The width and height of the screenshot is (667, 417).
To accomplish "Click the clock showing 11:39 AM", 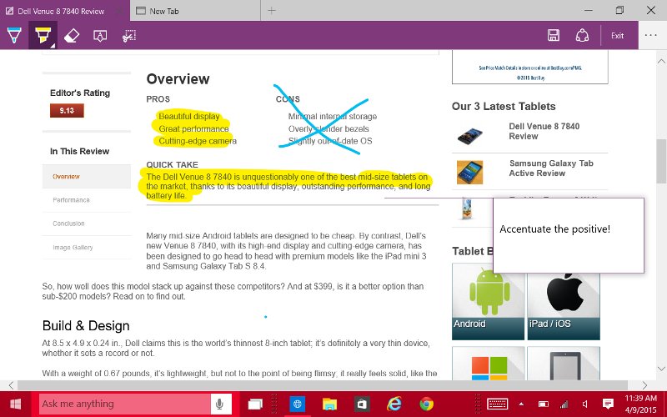I will point(640,404).
